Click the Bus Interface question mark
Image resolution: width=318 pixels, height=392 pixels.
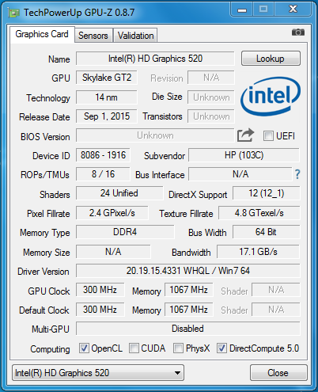coord(297,174)
